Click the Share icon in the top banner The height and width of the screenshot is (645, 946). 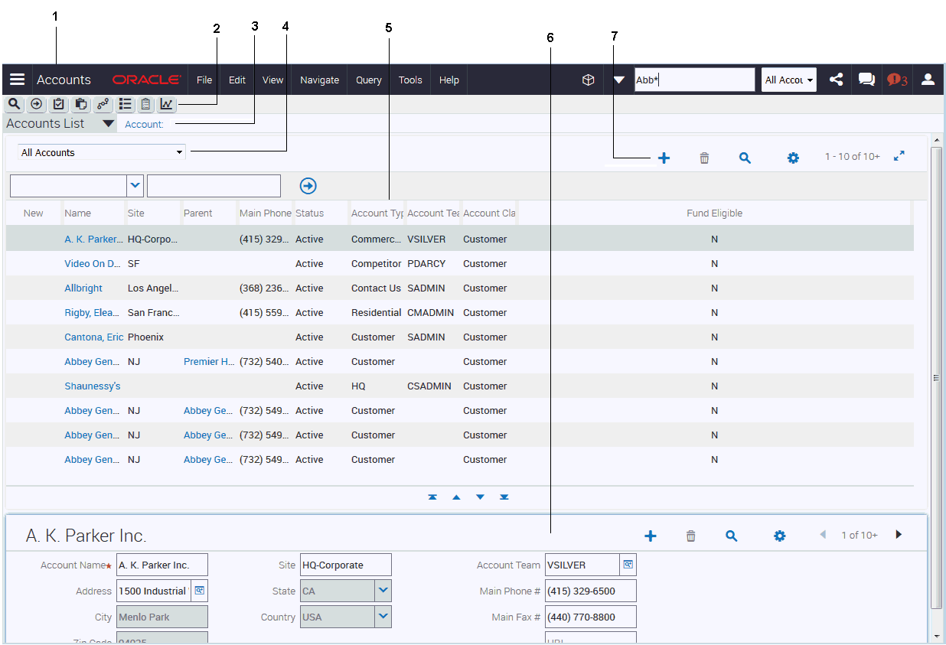click(836, 80)
